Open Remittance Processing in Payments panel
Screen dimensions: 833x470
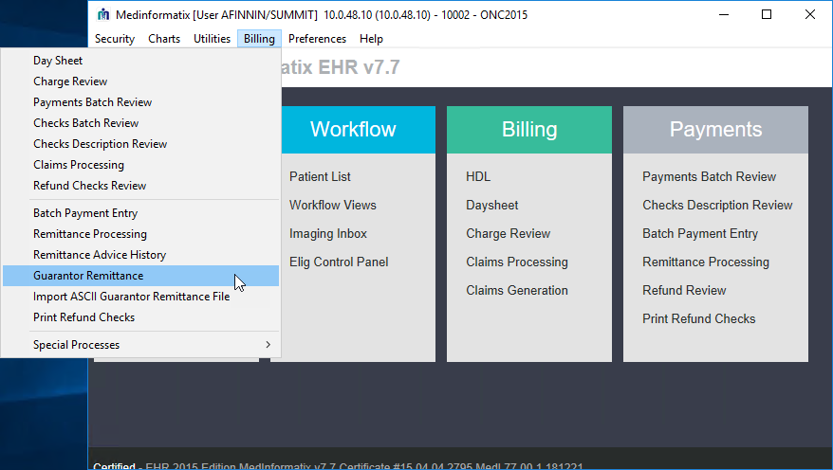click(x=706, y=262)
